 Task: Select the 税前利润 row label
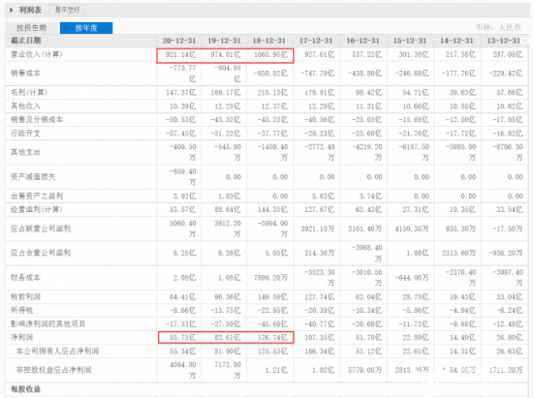click(25, 296)
